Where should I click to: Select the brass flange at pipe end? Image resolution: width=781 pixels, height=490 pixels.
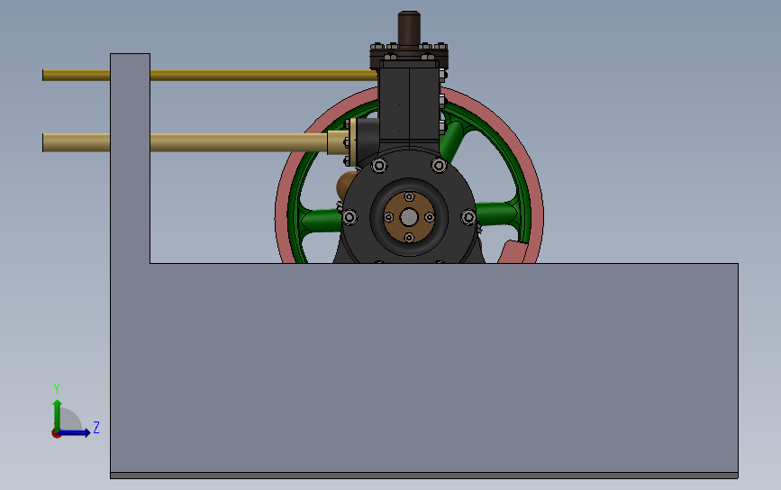[x=352, y=142]
